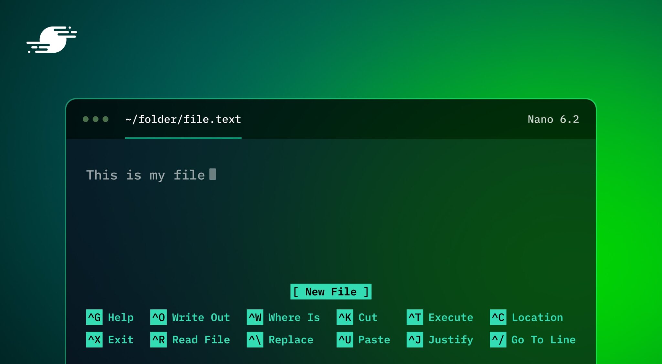Select the ~/folder/file.text tab
Screen dimensions: 662x364
point(183,119)
